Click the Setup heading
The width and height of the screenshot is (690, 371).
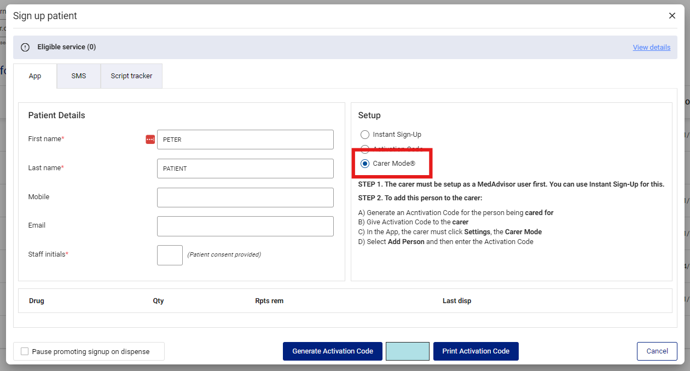[369, 115]
